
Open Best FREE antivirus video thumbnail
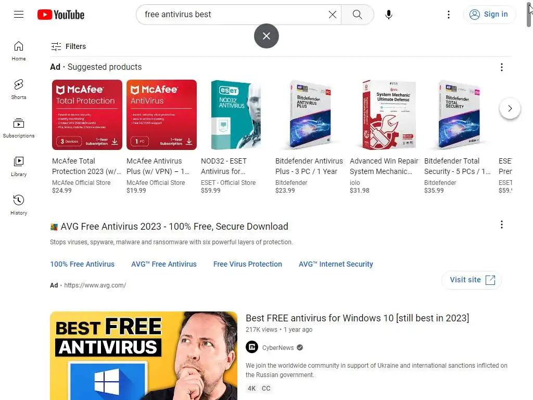[x=144, y=356]
